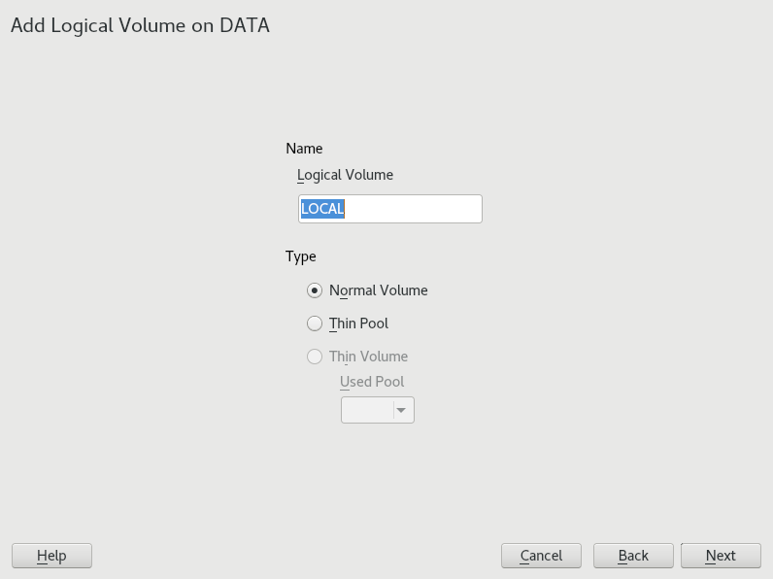Image resolution: width=773 pixels, height=579 pixels.
Task: Choose the Thin Pool radio option
Action: coord(315,324)
